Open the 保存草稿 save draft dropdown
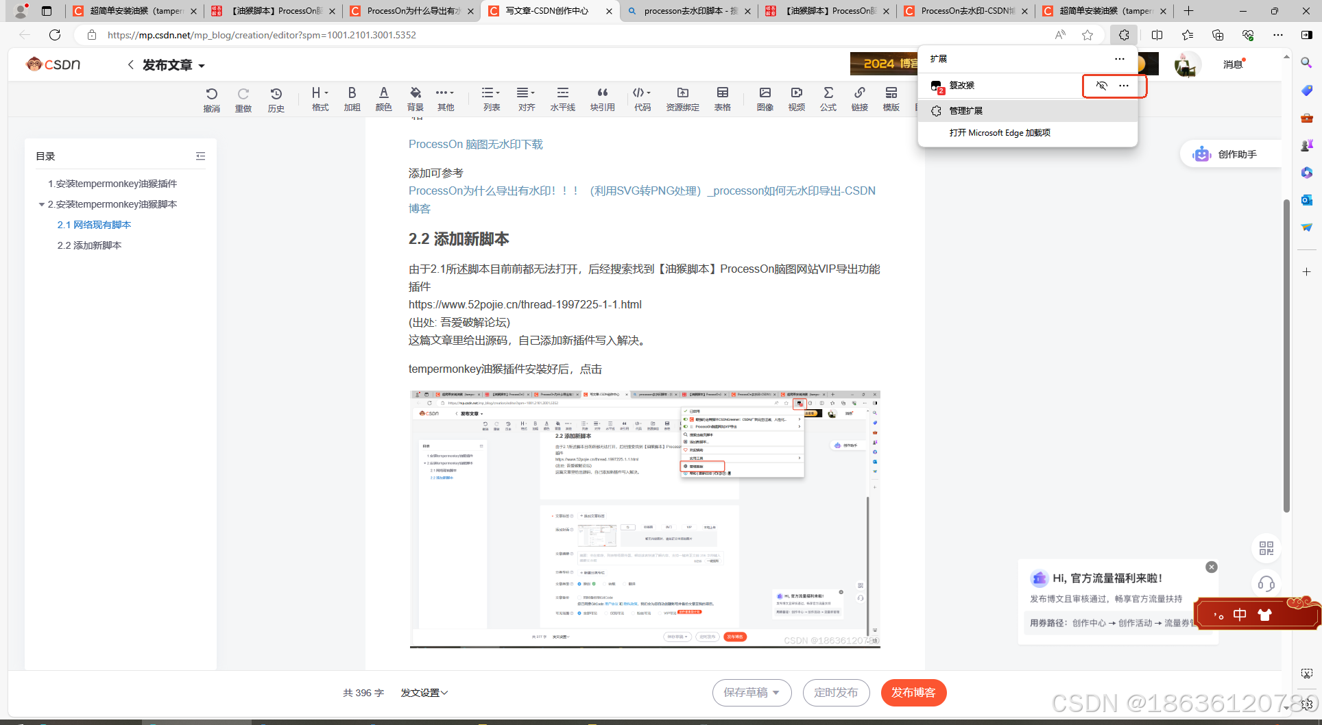 (x=752, y=693)
